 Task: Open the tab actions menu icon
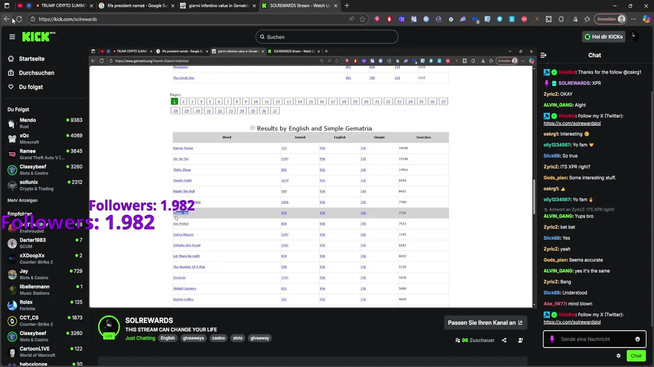7,6
